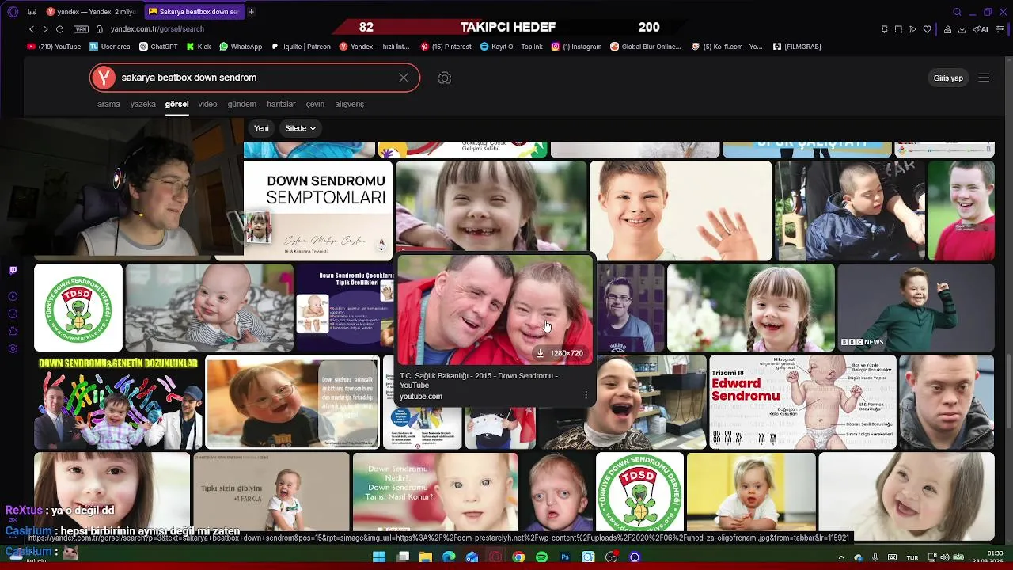Open the Tıpkı sizin gibiyim image
This screenshot has height=570, width=1013.
[x=271, y=496]
